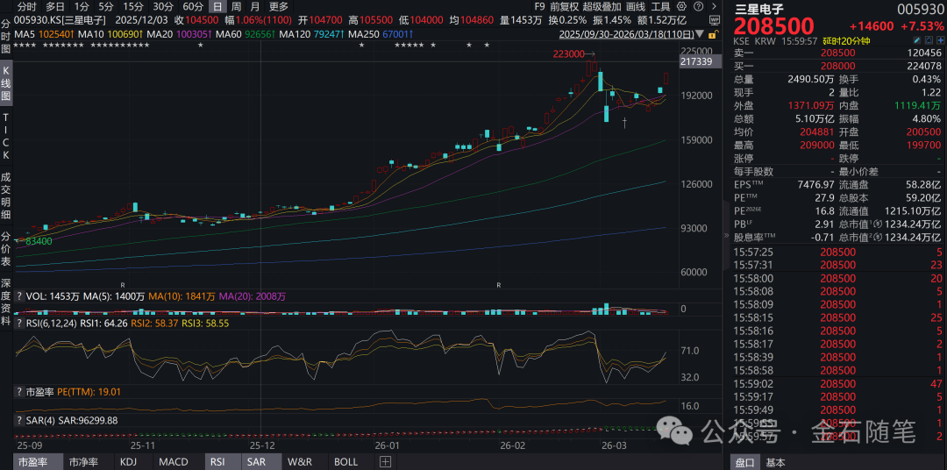Screen dimensions: 947x470
Task: Click the 15:59:02 trade row
Action: (838, 383)
